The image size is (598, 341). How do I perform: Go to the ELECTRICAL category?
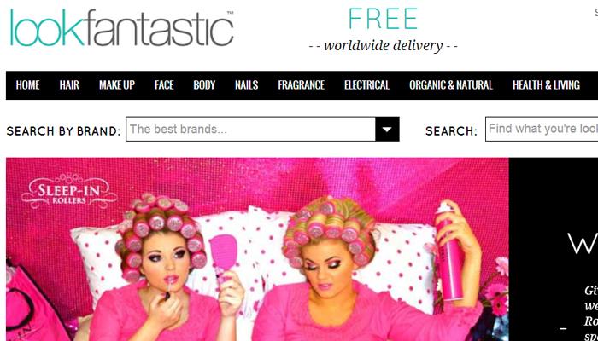[x=366, y=85]
